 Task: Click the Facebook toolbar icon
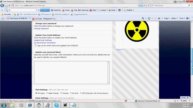tap(119, 10)
